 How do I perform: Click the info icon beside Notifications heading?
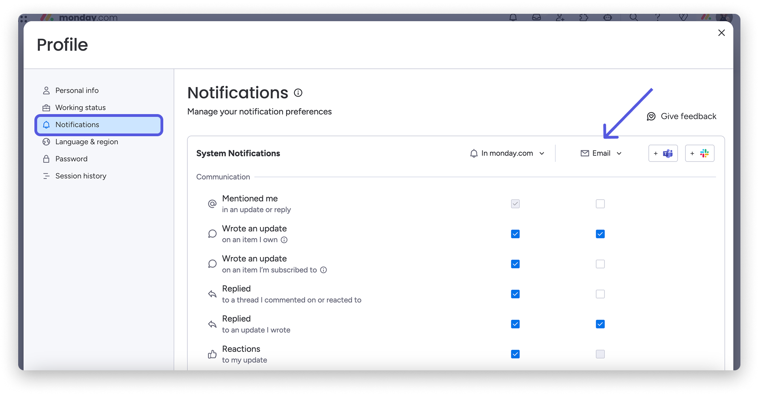(298, 93)
